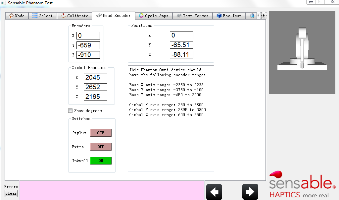Toggle the green Inkwell ON button

click(101, 161)
